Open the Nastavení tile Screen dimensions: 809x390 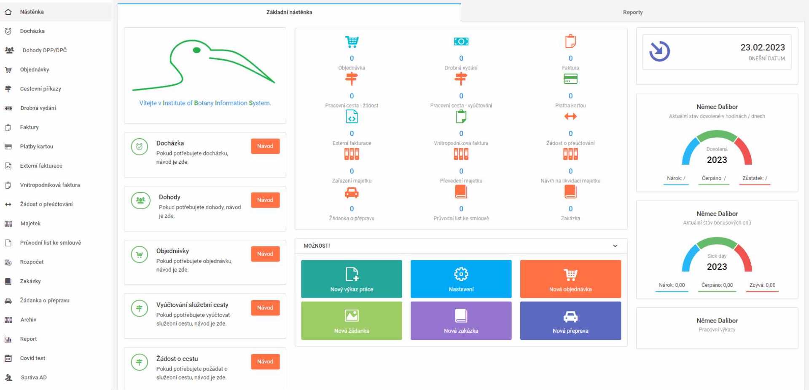461,279
